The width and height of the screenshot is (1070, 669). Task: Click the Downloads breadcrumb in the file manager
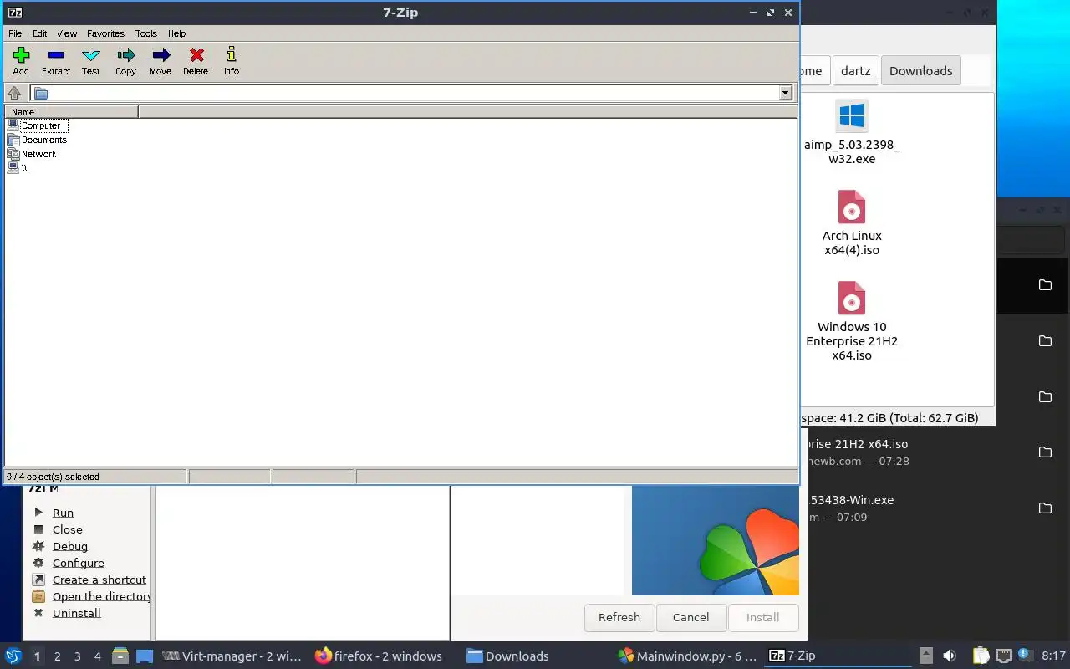point(920,71)
